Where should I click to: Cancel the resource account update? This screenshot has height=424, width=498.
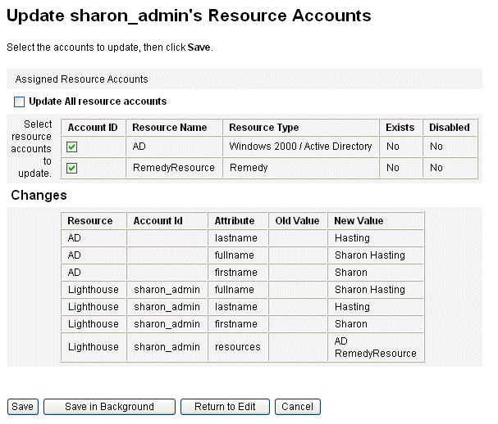298,407
